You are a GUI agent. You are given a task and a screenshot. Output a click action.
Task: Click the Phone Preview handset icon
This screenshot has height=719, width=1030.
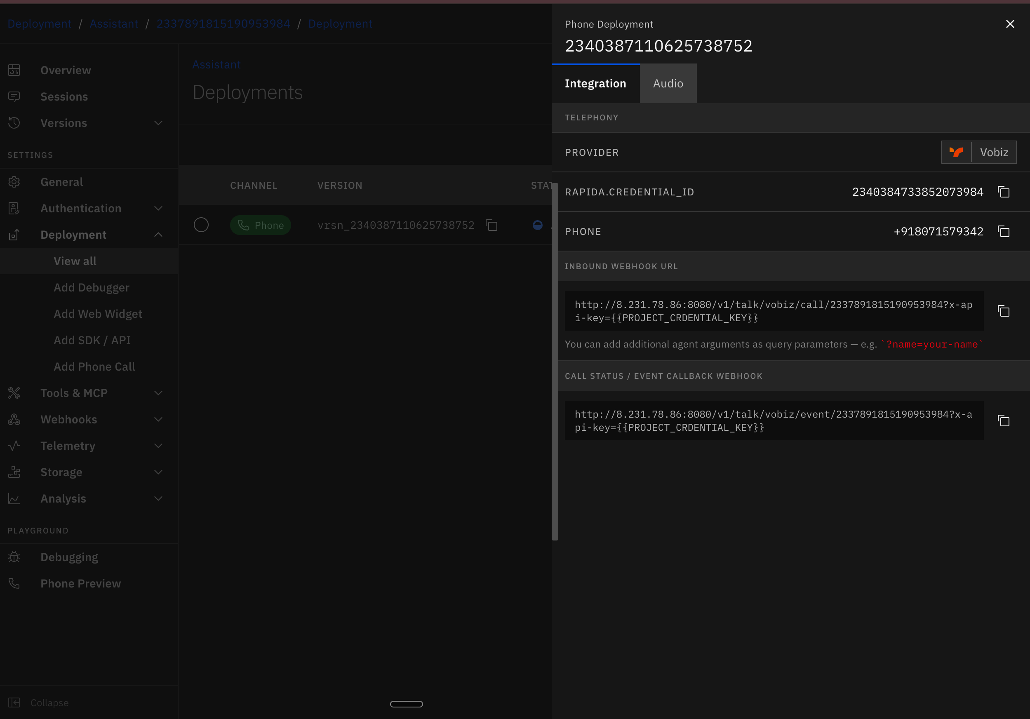pos(14,583)
